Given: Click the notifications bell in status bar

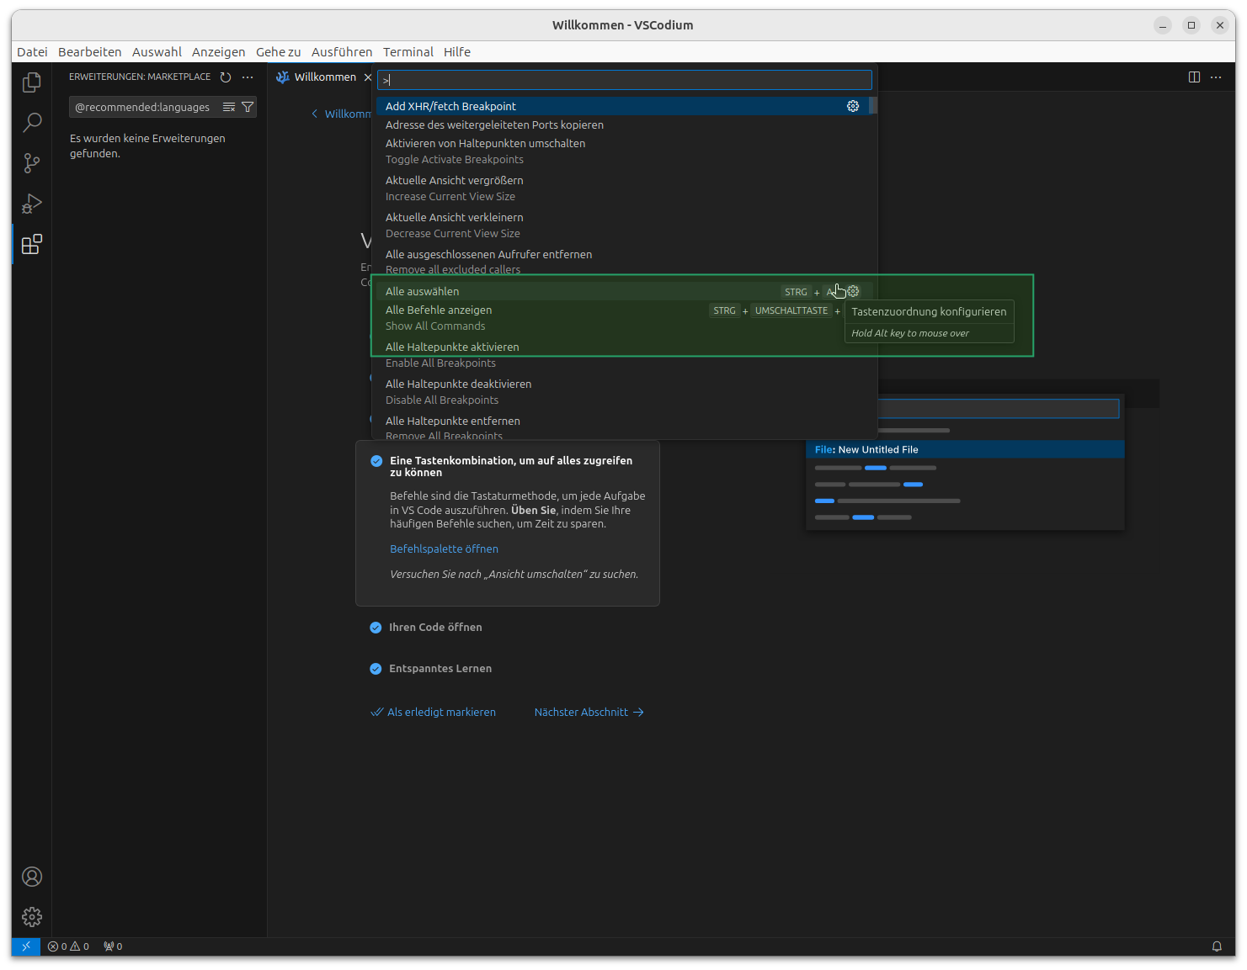Looking at the screenshot, I should coord(1217,946).
